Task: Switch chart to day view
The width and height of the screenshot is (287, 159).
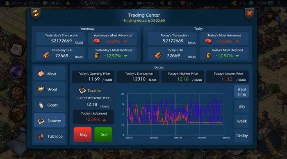Action: point(241,106)
